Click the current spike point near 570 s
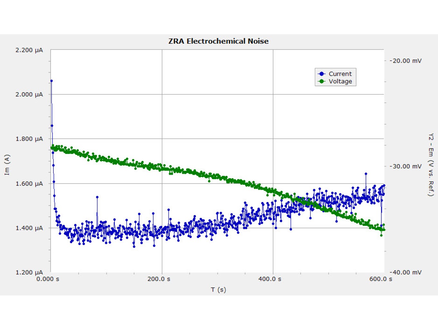Image resolution: width=438 pixels, height=329 pixels. (x=366, y=174)
